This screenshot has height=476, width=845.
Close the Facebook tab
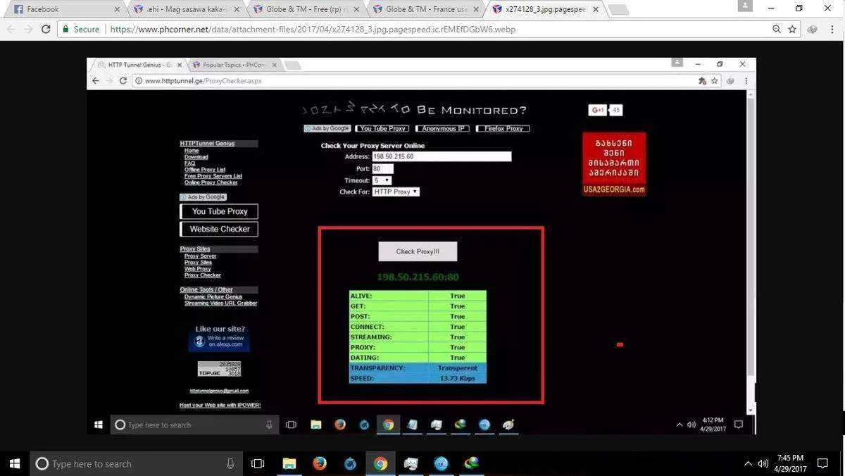[116, 9]
